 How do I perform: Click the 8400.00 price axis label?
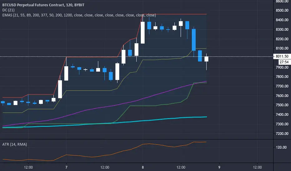(282, 20)
